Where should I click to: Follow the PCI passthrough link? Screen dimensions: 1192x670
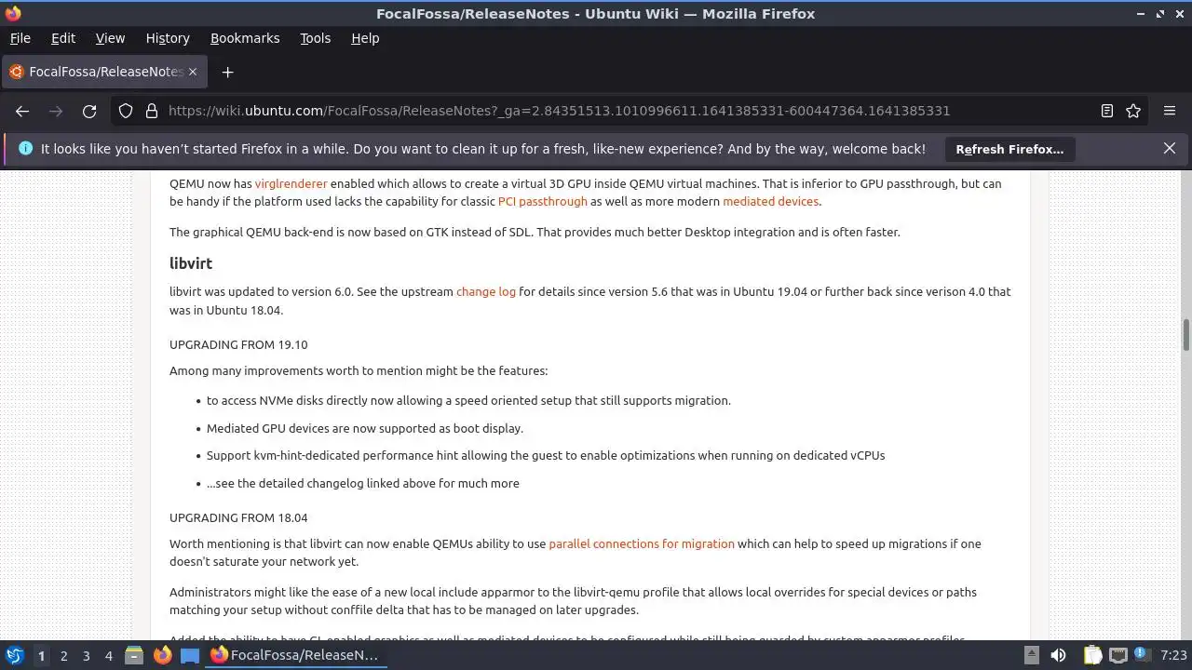(x=543, y=201)
